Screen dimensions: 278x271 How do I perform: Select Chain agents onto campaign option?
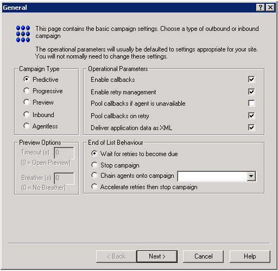[x=94, y=175]
